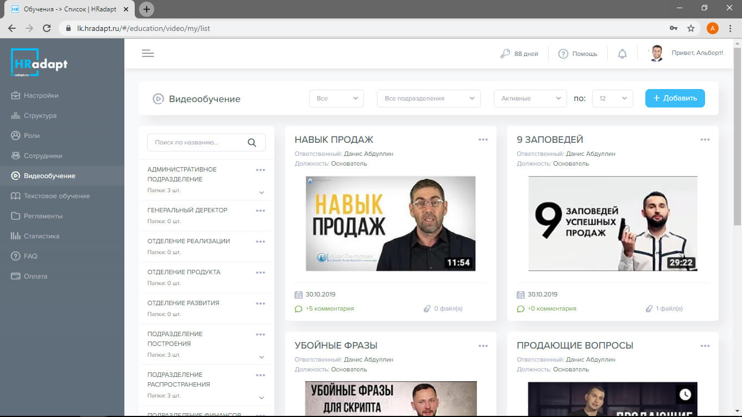Open options dots for ОТДЕЛЕНИЕ РЕАЛИЗАЦИИ
Screen dimensions: 742x417
pyautogui.click(x=260, y=242)
